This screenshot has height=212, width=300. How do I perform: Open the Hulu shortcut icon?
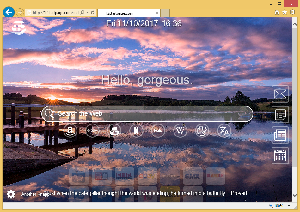(x=158, y=131)
